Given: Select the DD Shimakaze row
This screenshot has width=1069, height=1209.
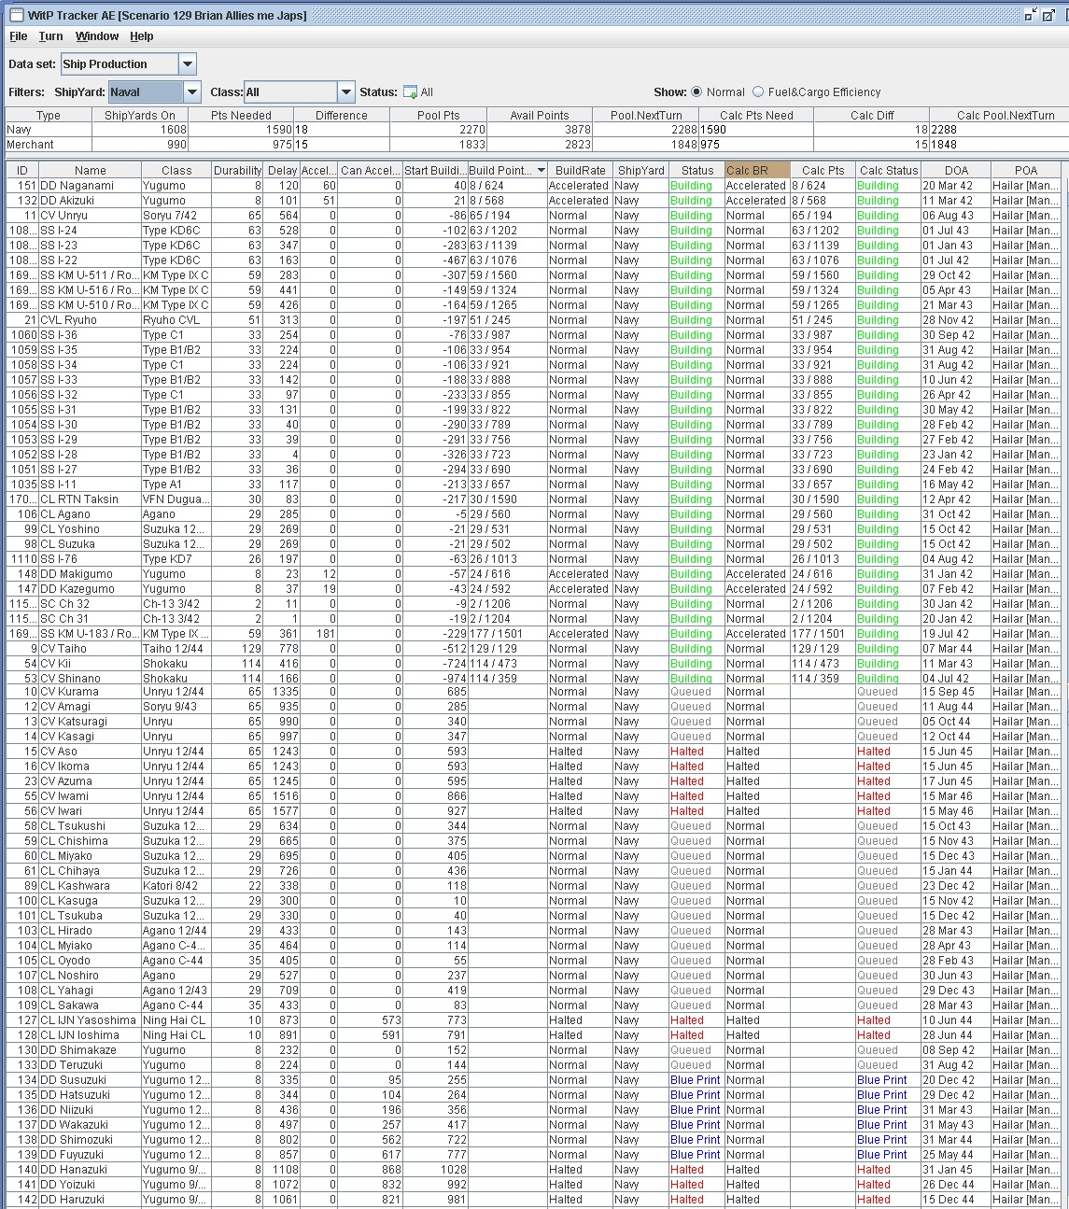Looking at the screenshot, I should point(534,1050).
